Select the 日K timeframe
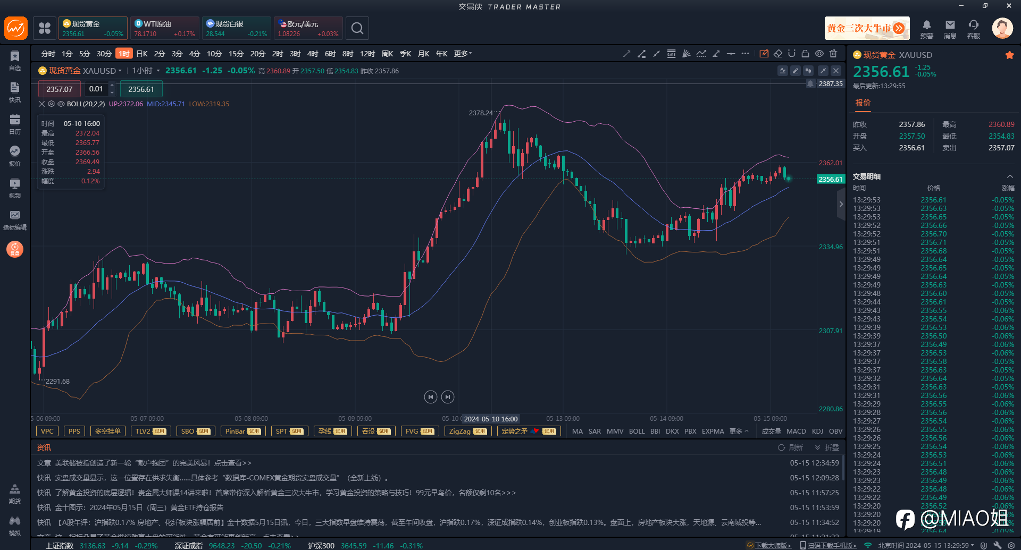Screen dimensions: 1021x550 (x=141, y=54)
